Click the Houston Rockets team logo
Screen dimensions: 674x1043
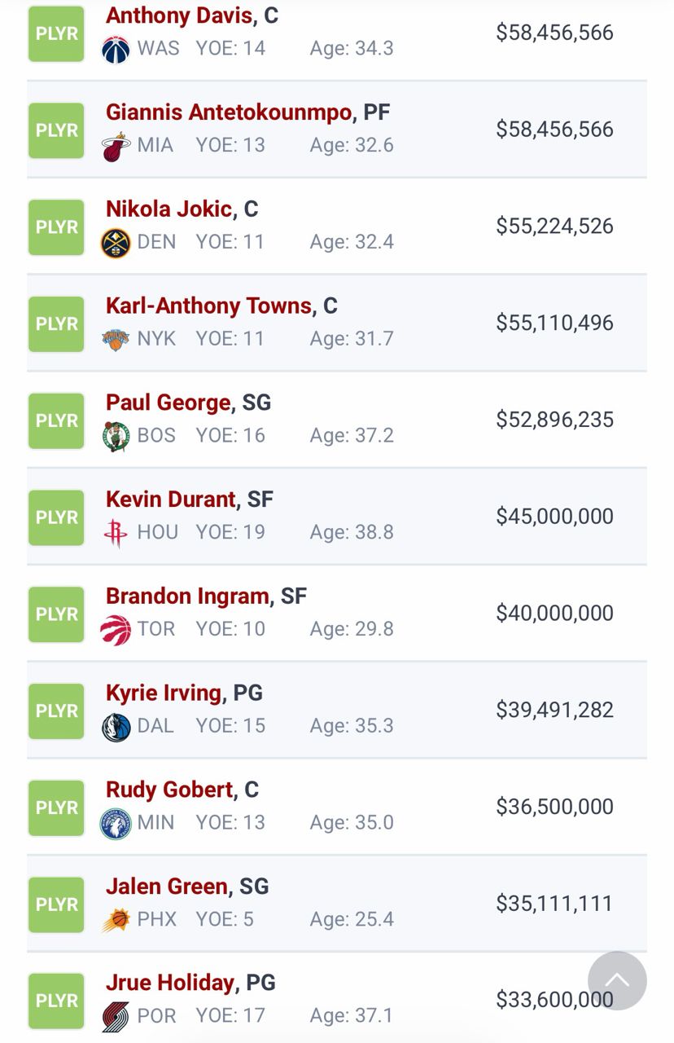point(116,533)
